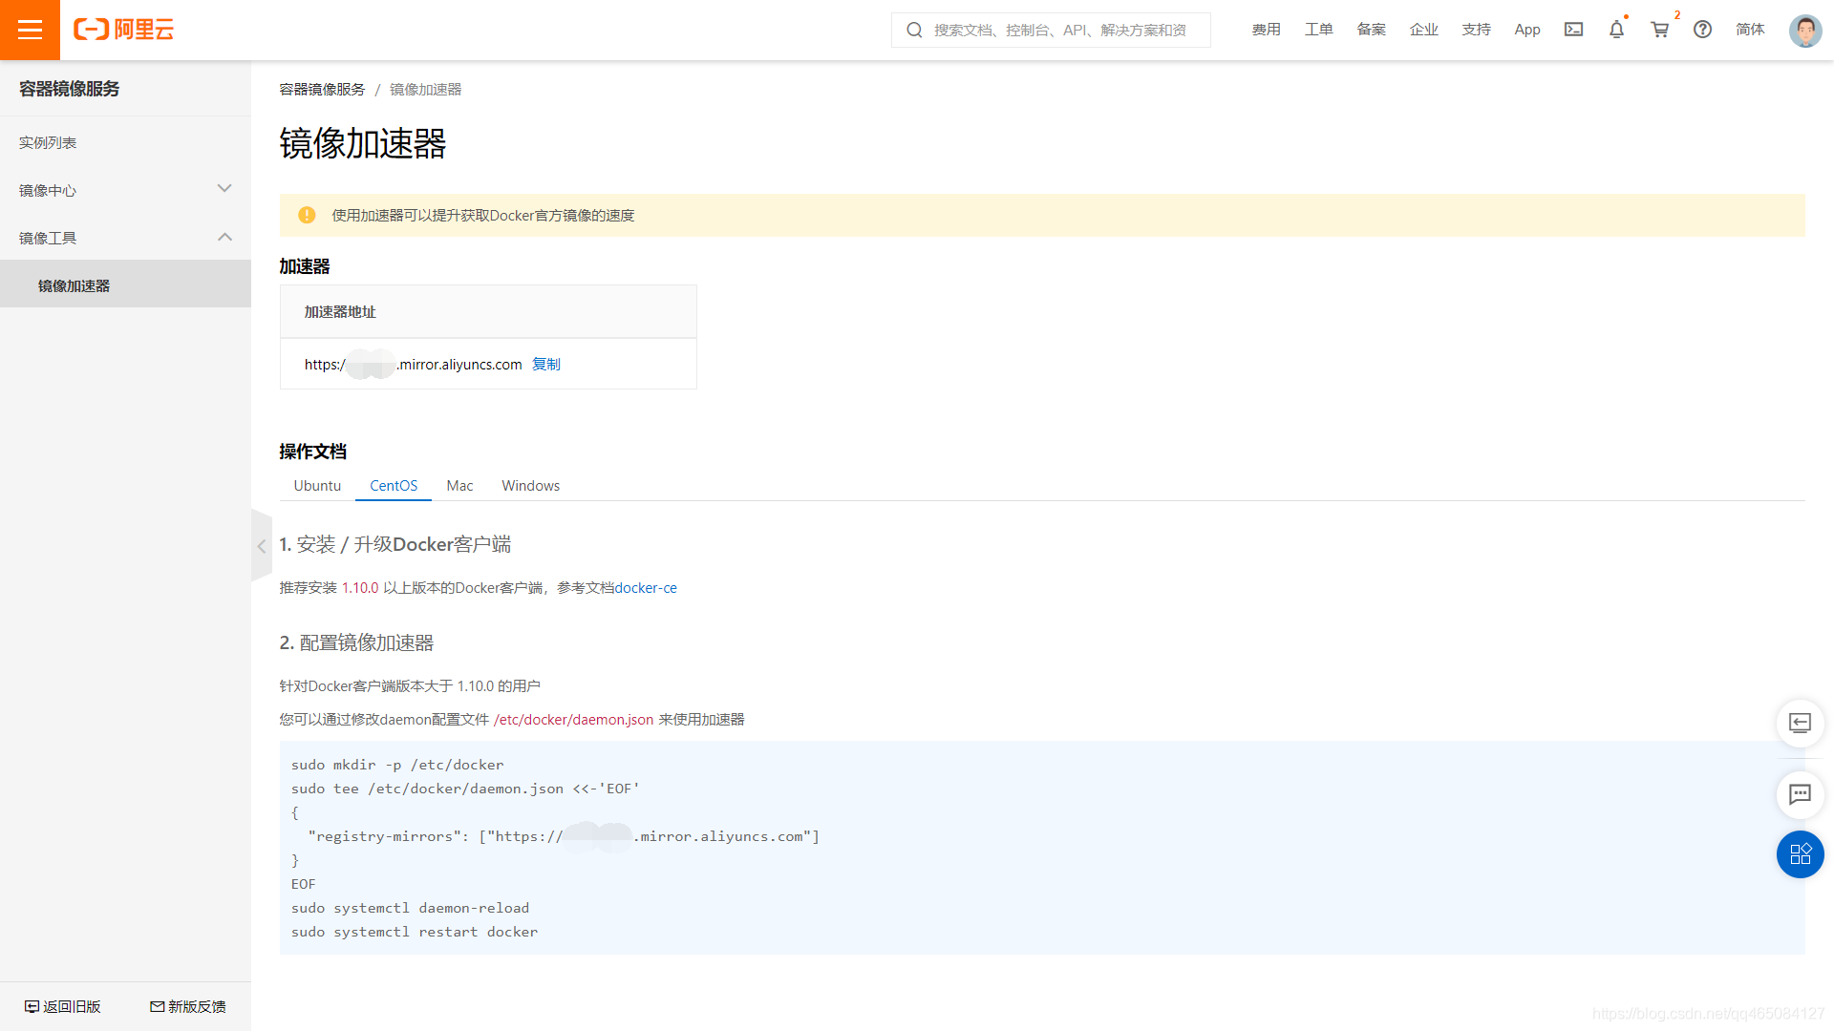The height and width of the screenshot is (1031, 1834).
Task: Click 复制 to copy accelerator address
Action: [546, 365]
